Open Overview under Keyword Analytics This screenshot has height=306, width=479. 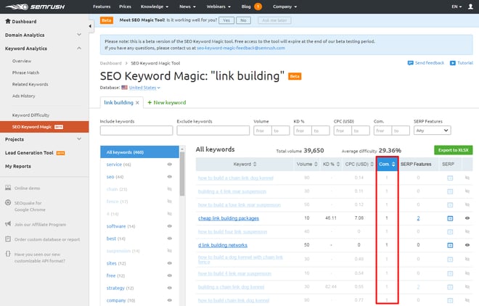click(22, 61)
